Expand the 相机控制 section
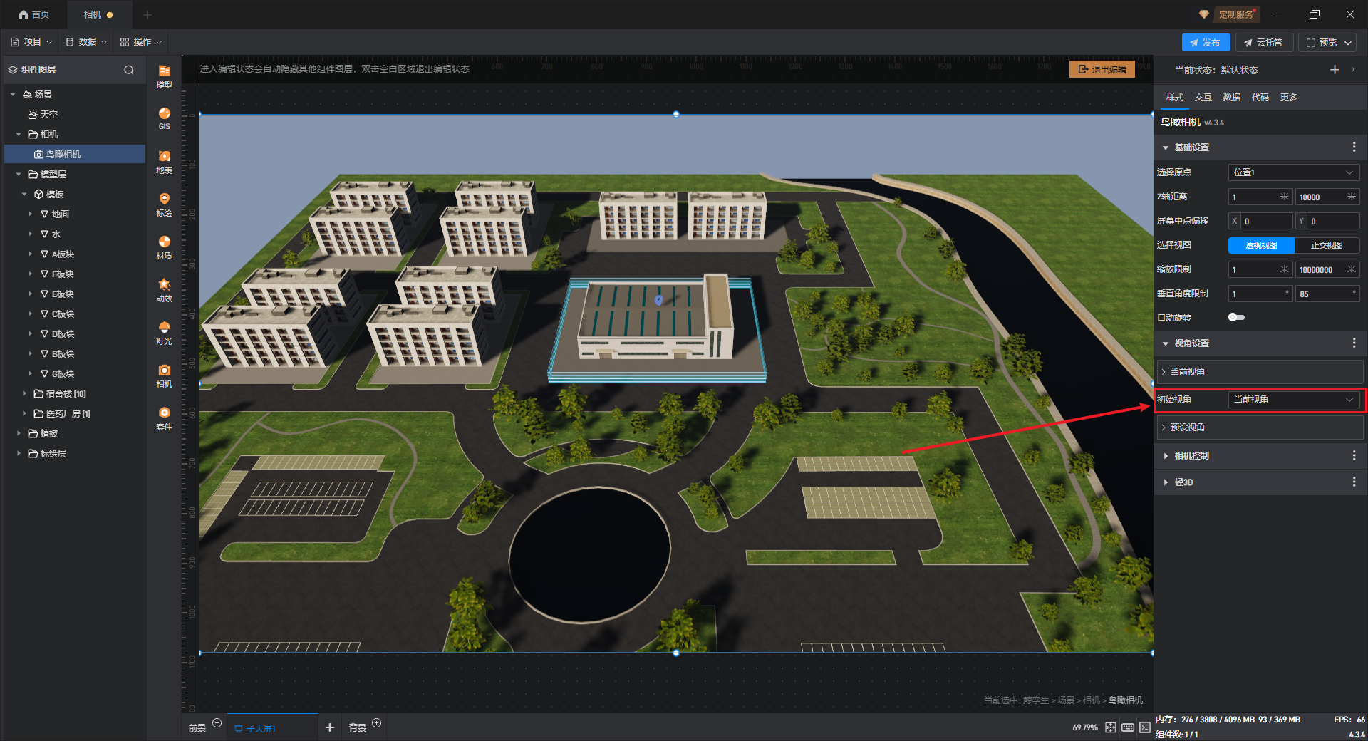 1191,455
